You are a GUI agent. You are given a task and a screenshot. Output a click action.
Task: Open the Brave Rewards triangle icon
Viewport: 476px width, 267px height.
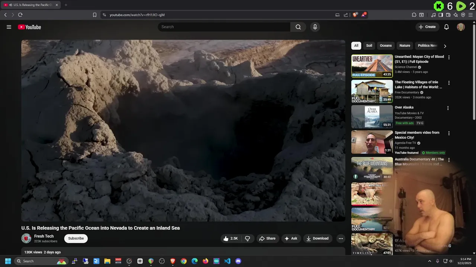pyautogui.click(x=364, y=15)
